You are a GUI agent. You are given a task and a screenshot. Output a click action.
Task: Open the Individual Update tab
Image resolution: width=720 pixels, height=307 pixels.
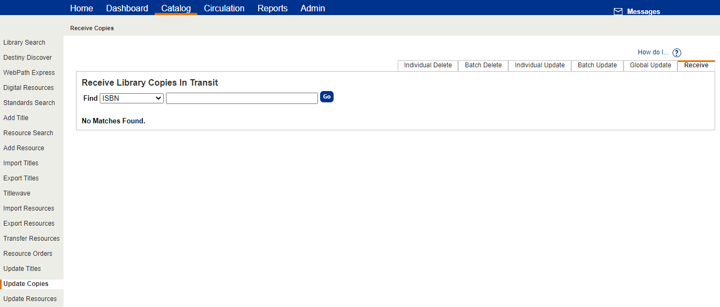click(x=539, y=65)
